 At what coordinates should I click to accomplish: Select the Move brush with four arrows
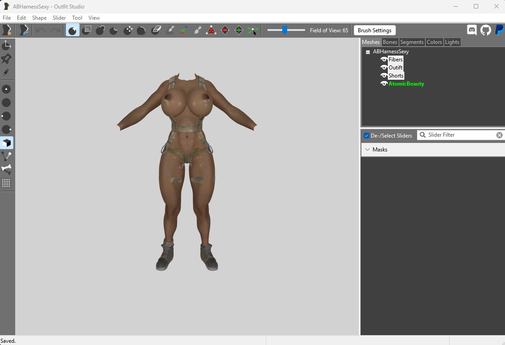click(128, 30)
